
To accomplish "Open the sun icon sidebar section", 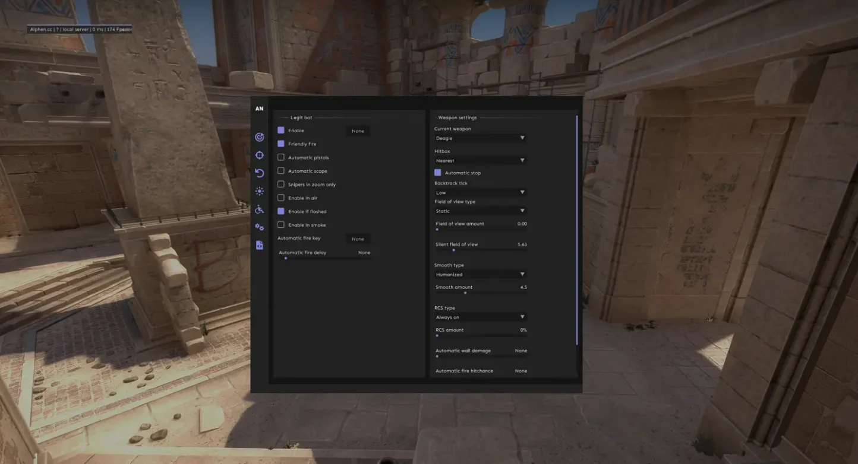I will point(259,191).
